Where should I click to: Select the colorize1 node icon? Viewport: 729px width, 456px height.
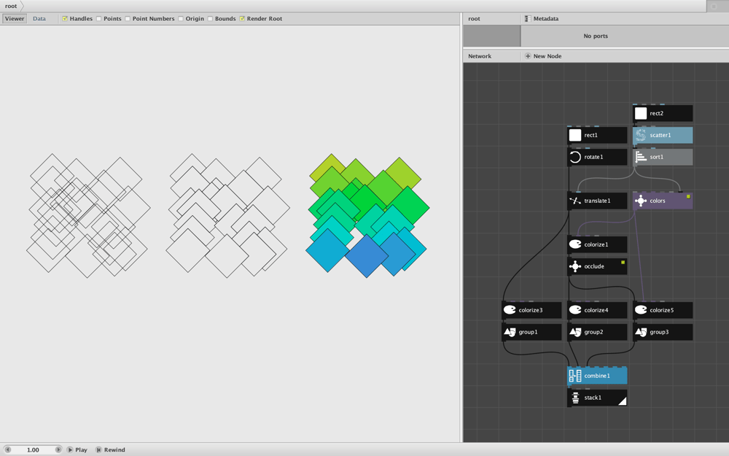[x=575, y=244]
